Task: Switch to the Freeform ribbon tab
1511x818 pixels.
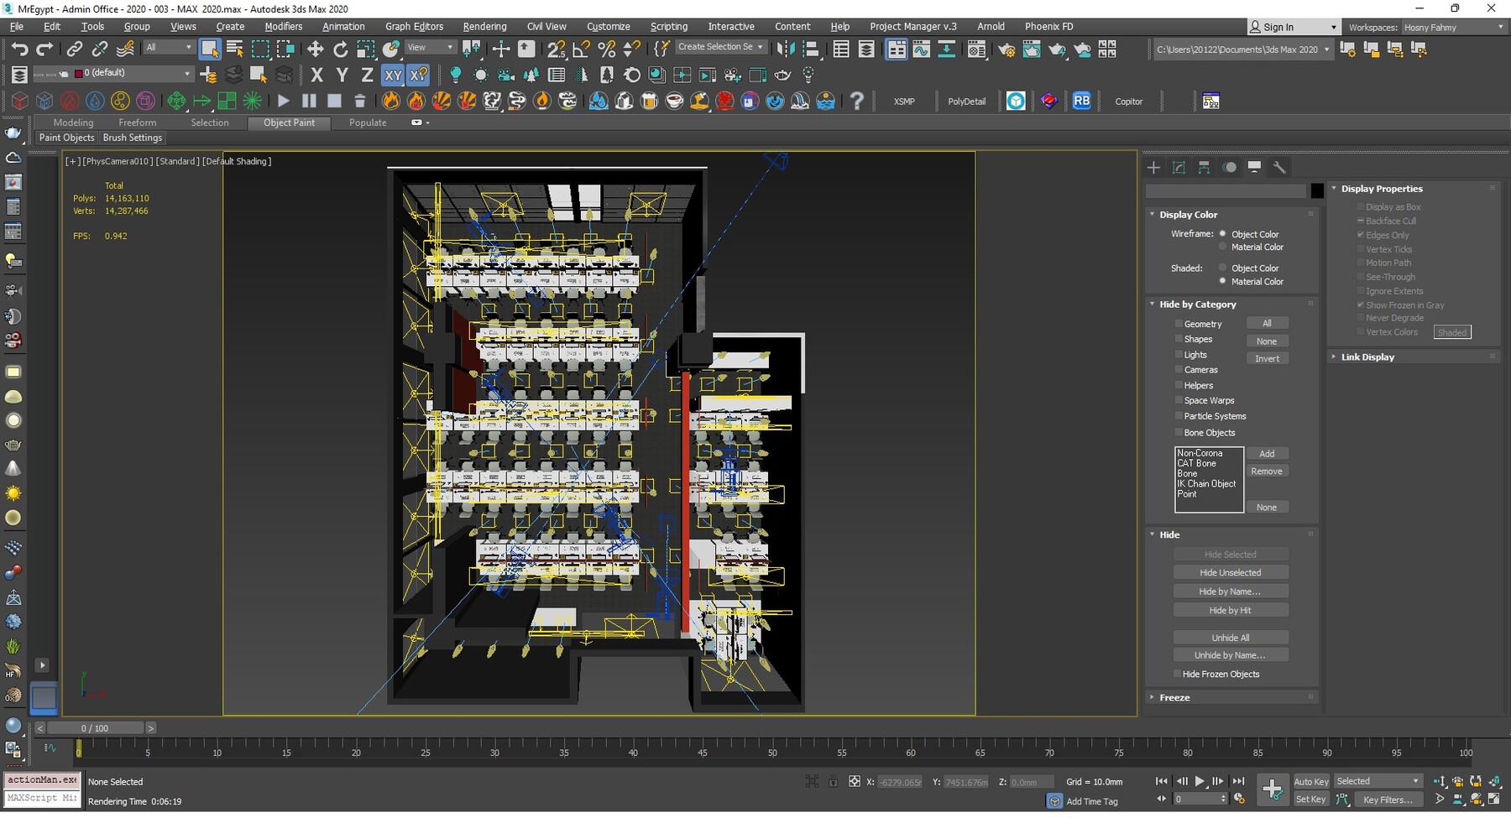Action: click(137, 122)
